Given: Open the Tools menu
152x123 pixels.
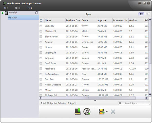Looking at the screenshot, I should click(18, 8).
